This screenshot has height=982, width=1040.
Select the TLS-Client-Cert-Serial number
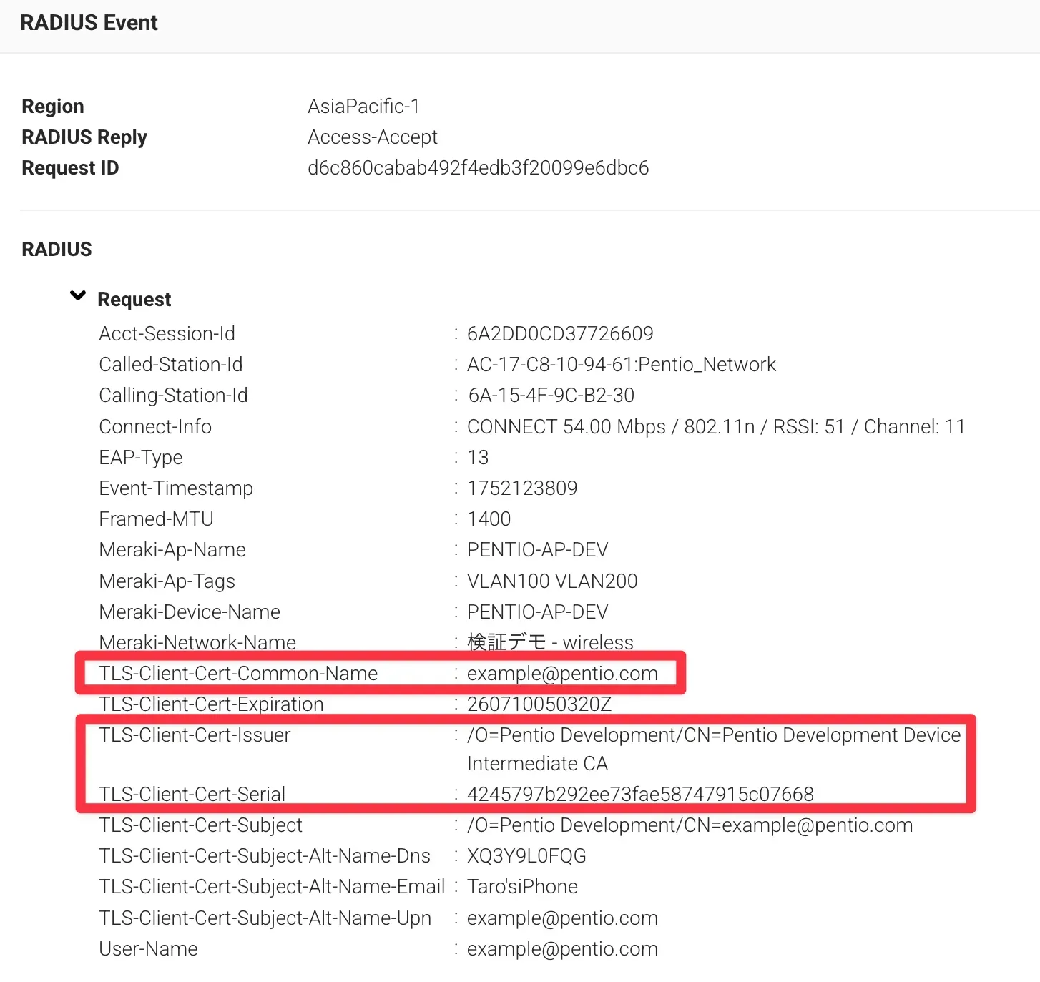[639, 795]
